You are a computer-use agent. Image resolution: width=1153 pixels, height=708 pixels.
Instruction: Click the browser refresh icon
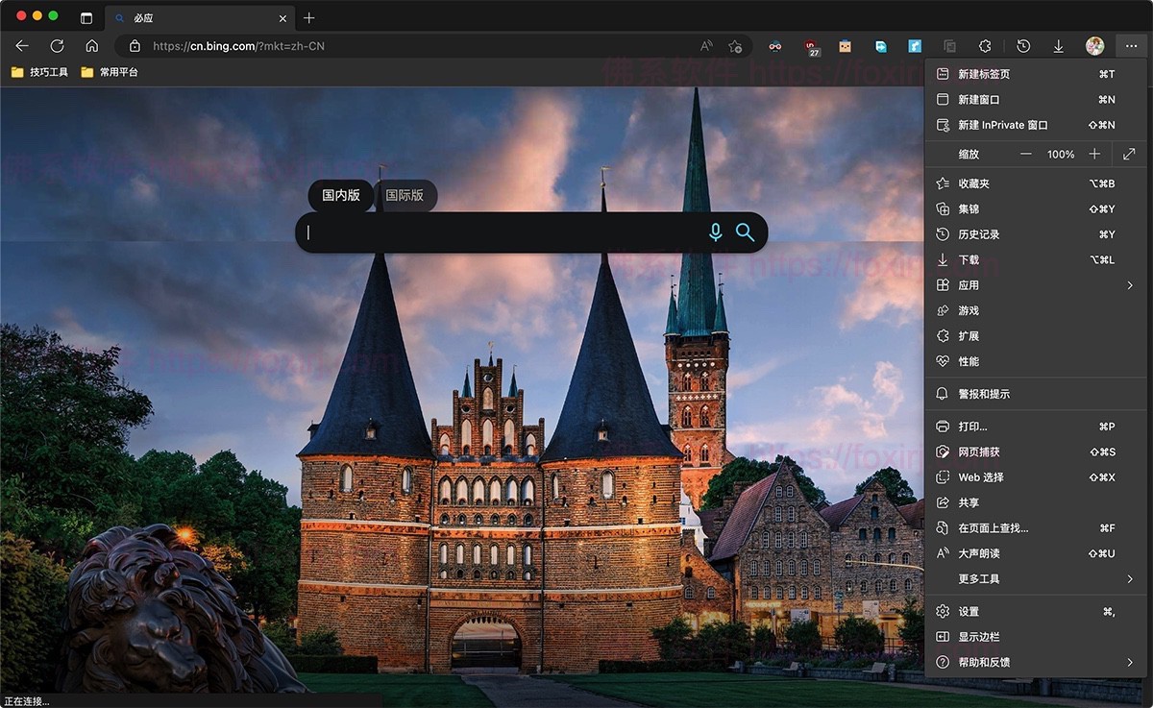coord(57,45)
